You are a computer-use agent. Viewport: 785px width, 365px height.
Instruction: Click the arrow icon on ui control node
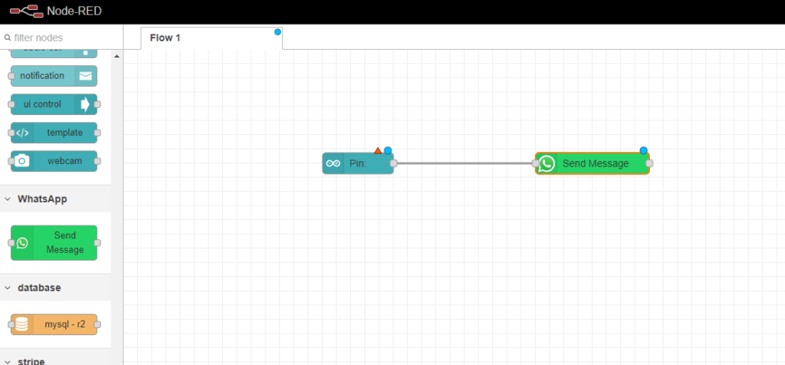coord(85,104)
